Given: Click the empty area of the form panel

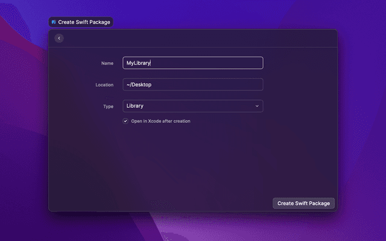Looking at the screenshot, I should (193, 163).
